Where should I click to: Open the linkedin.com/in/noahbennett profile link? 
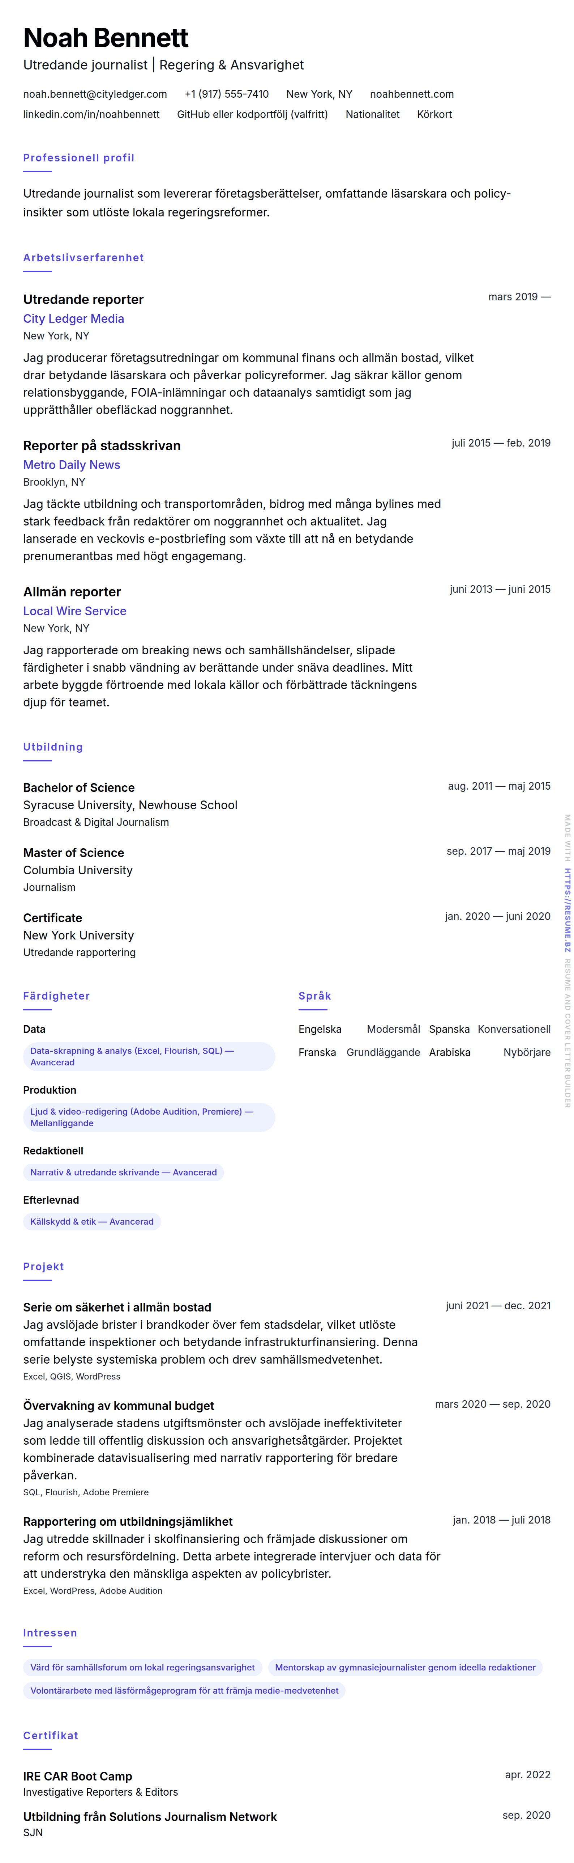coord(91,114)
